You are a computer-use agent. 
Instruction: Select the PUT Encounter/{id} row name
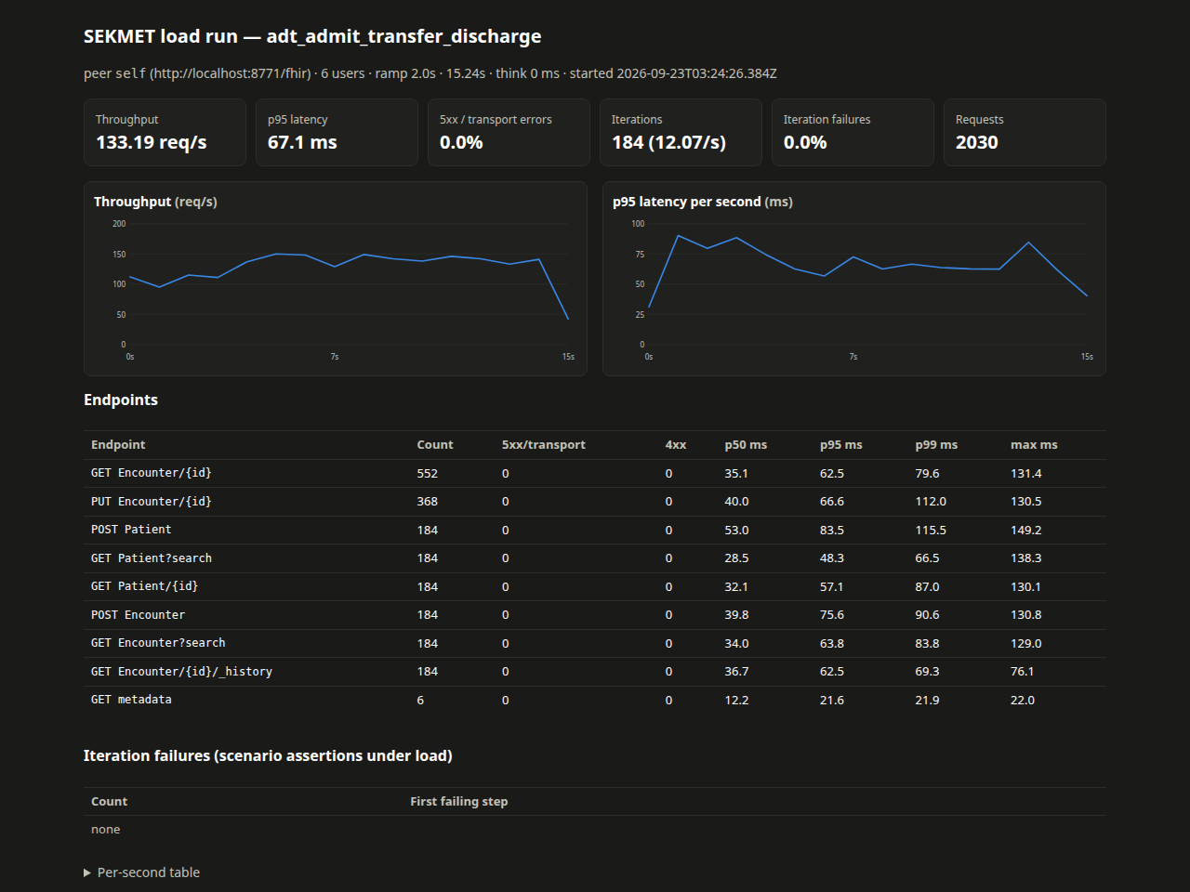point(152,502)
